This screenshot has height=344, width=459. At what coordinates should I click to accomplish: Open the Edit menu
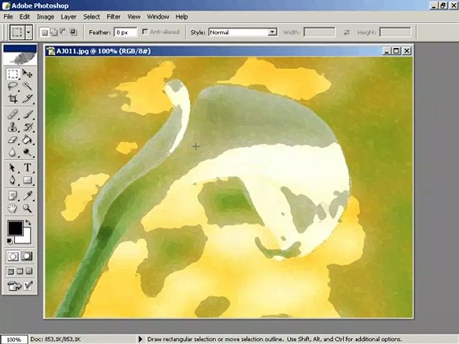pos(24,17)
